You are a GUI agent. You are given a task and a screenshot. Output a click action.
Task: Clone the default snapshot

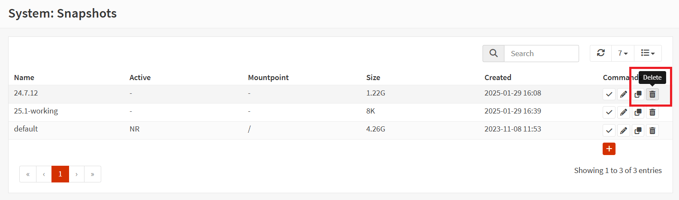tap(638, 130)
